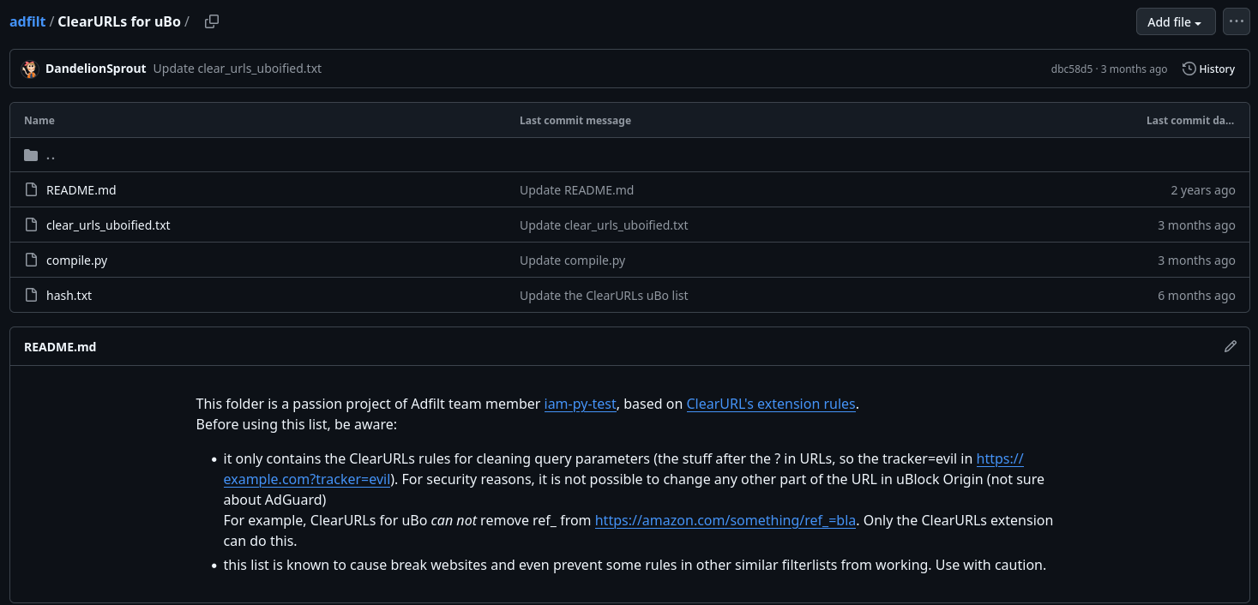This screenshot has height=605, width=1258.
Task: Open clear_urls_uboified.txt row's commit message link
Action: coord(604,225)
